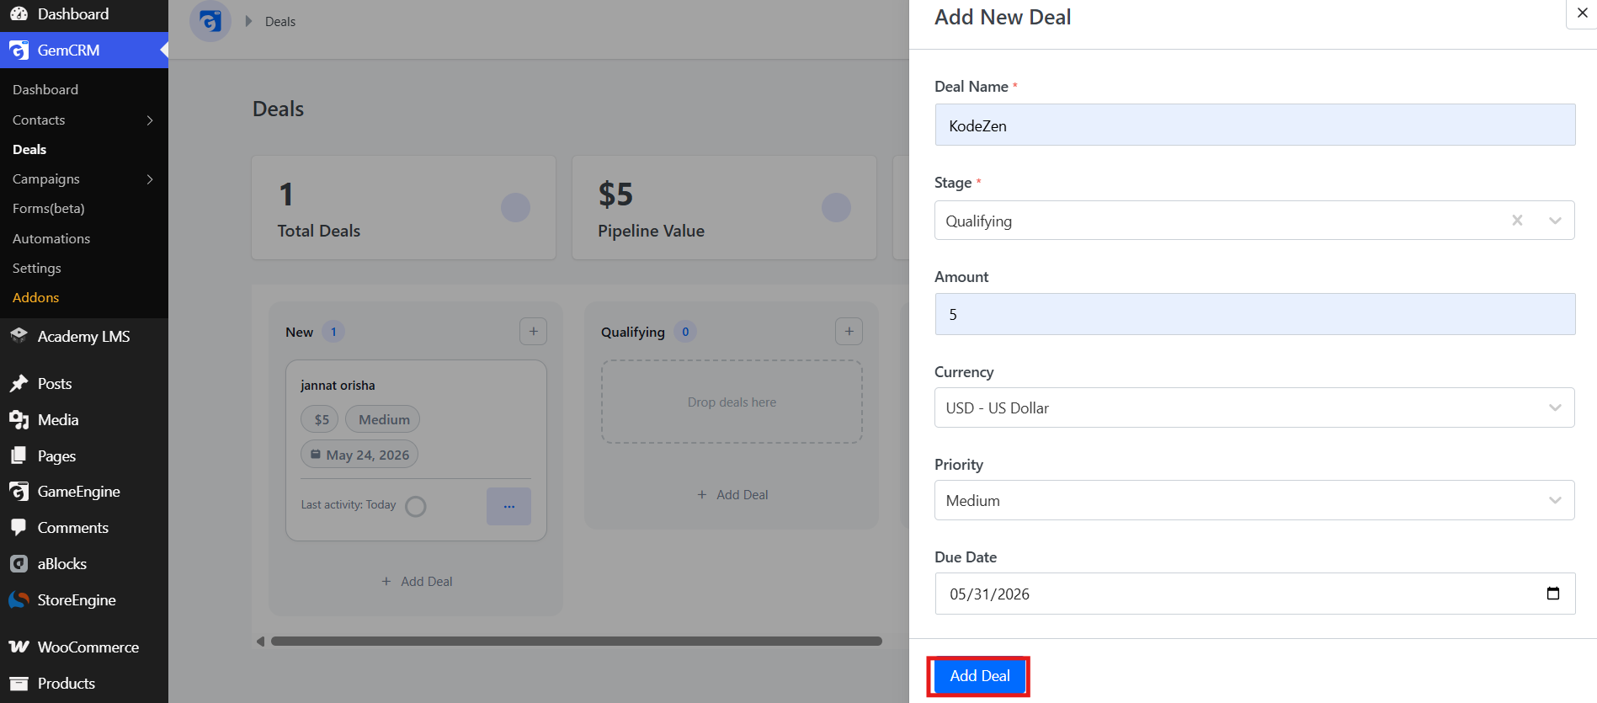This screenshot has height=703, width=1597.
Task: Open Forms(beta) in the sidebar
Action: [x=49, y=209]
